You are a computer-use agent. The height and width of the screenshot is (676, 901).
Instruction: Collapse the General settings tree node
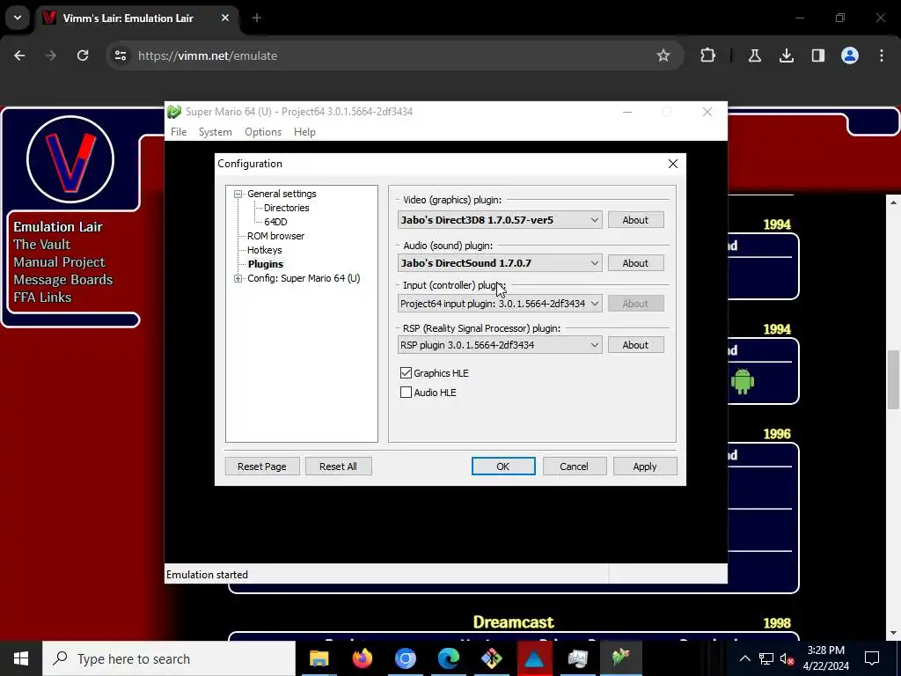click(238, 195)
